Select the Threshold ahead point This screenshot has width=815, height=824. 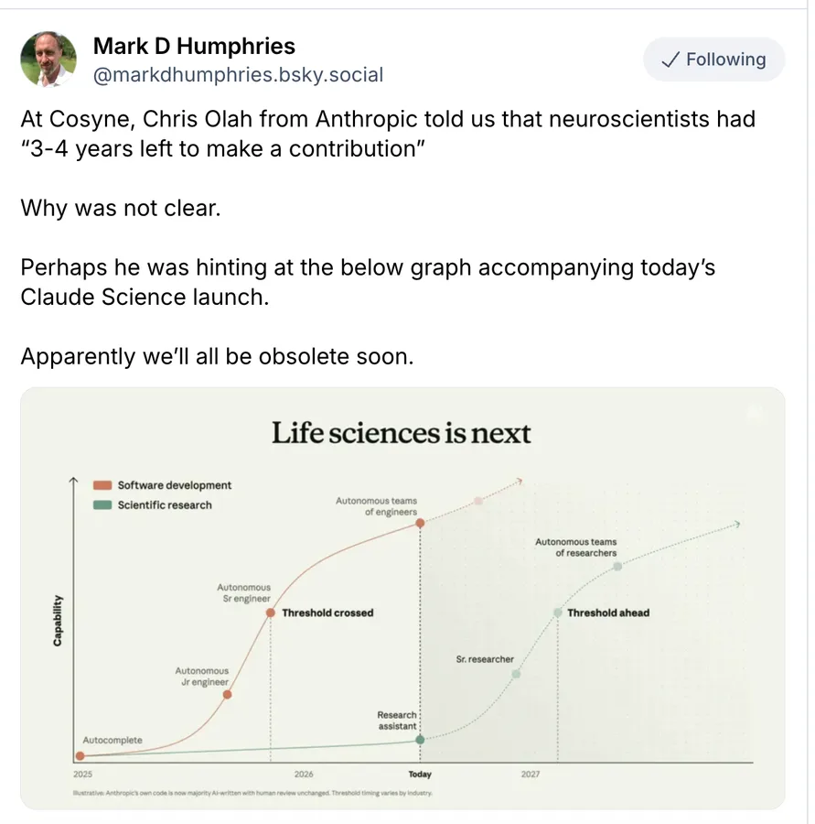(558, 613)
